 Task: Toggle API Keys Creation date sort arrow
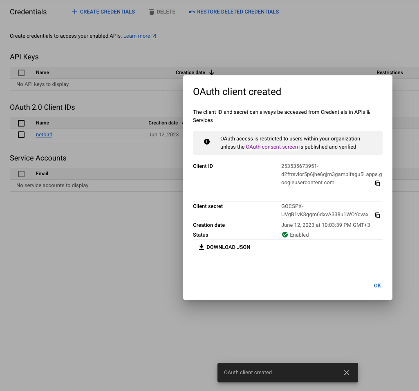[x=211, y=72]
